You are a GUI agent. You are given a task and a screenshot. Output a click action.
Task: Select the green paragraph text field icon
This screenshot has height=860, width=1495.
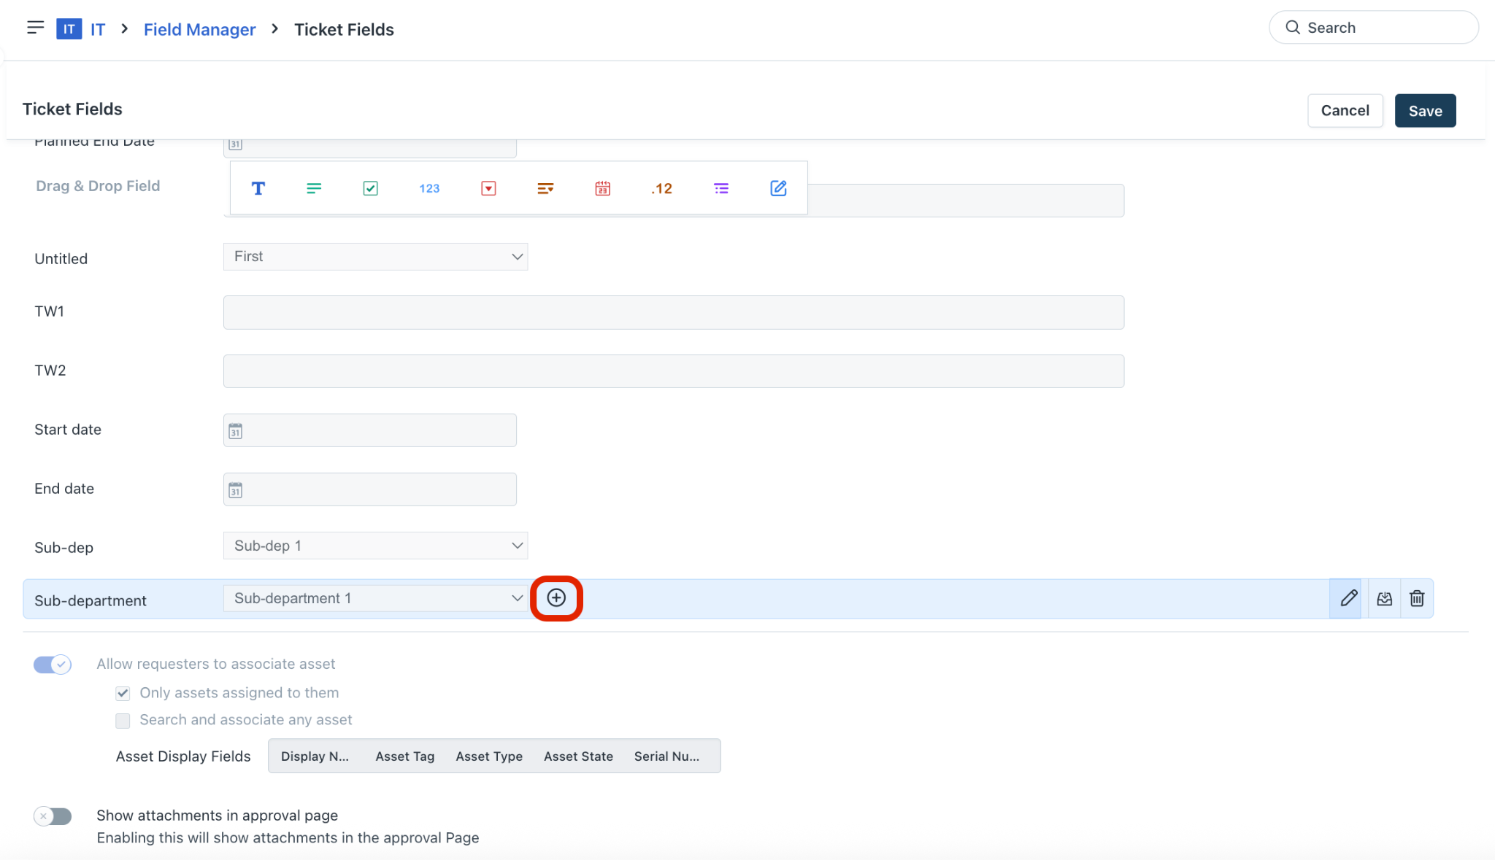click(x=314, y=188)
